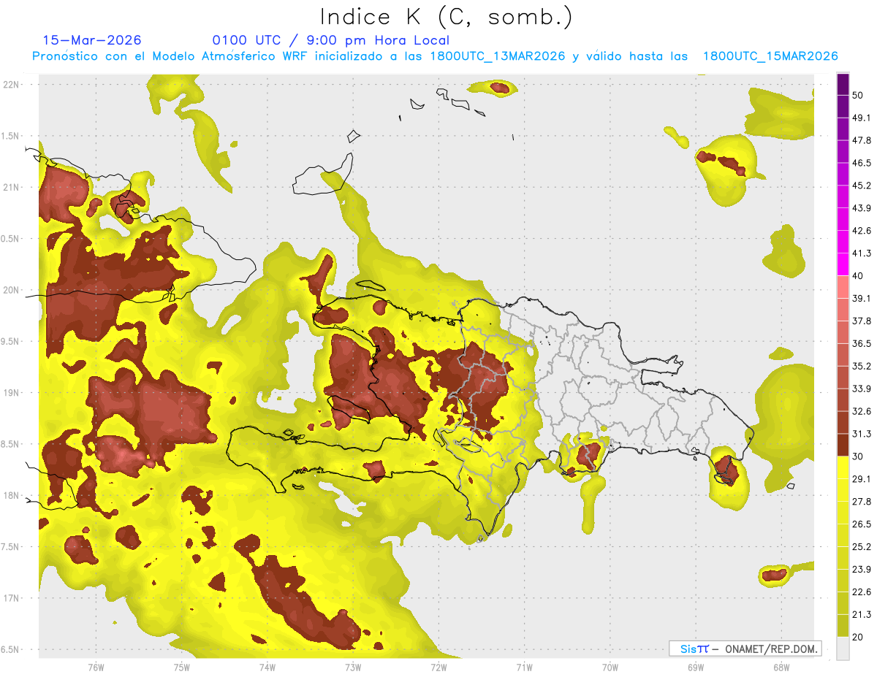The height and width of the screenshot is (677, 877).
Task: Click the 19N latitude label
Action: (11, 393)
